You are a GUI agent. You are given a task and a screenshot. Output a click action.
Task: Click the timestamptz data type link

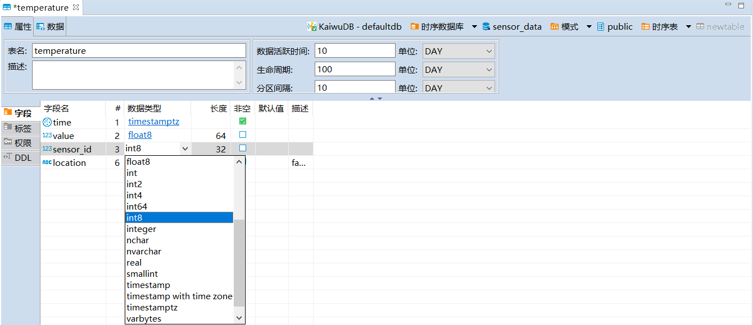(153, 122)
